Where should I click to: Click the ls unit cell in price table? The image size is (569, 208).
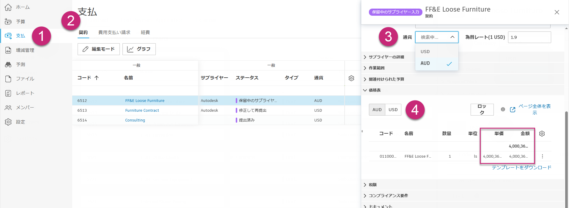(x=475, y=156)
